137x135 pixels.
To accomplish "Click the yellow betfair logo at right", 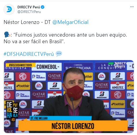I will pos(118,104).
